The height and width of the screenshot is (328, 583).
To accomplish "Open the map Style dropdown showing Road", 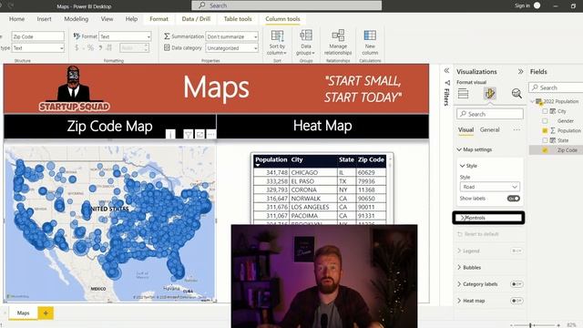I will [490, 187].
